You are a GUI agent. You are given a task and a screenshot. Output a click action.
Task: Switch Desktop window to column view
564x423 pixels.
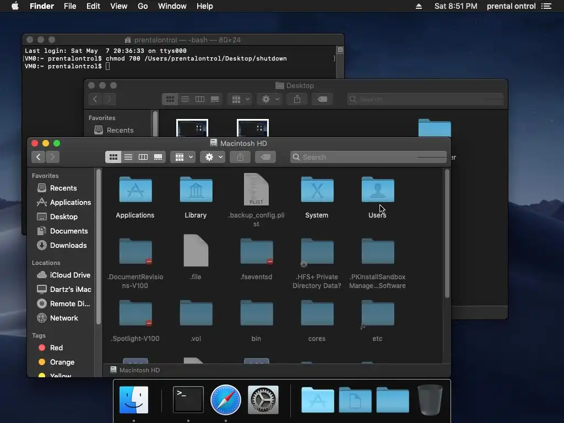(199, 99)
